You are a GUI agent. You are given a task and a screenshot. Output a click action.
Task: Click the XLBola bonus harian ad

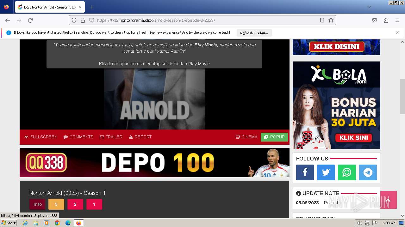pos(336,105)
